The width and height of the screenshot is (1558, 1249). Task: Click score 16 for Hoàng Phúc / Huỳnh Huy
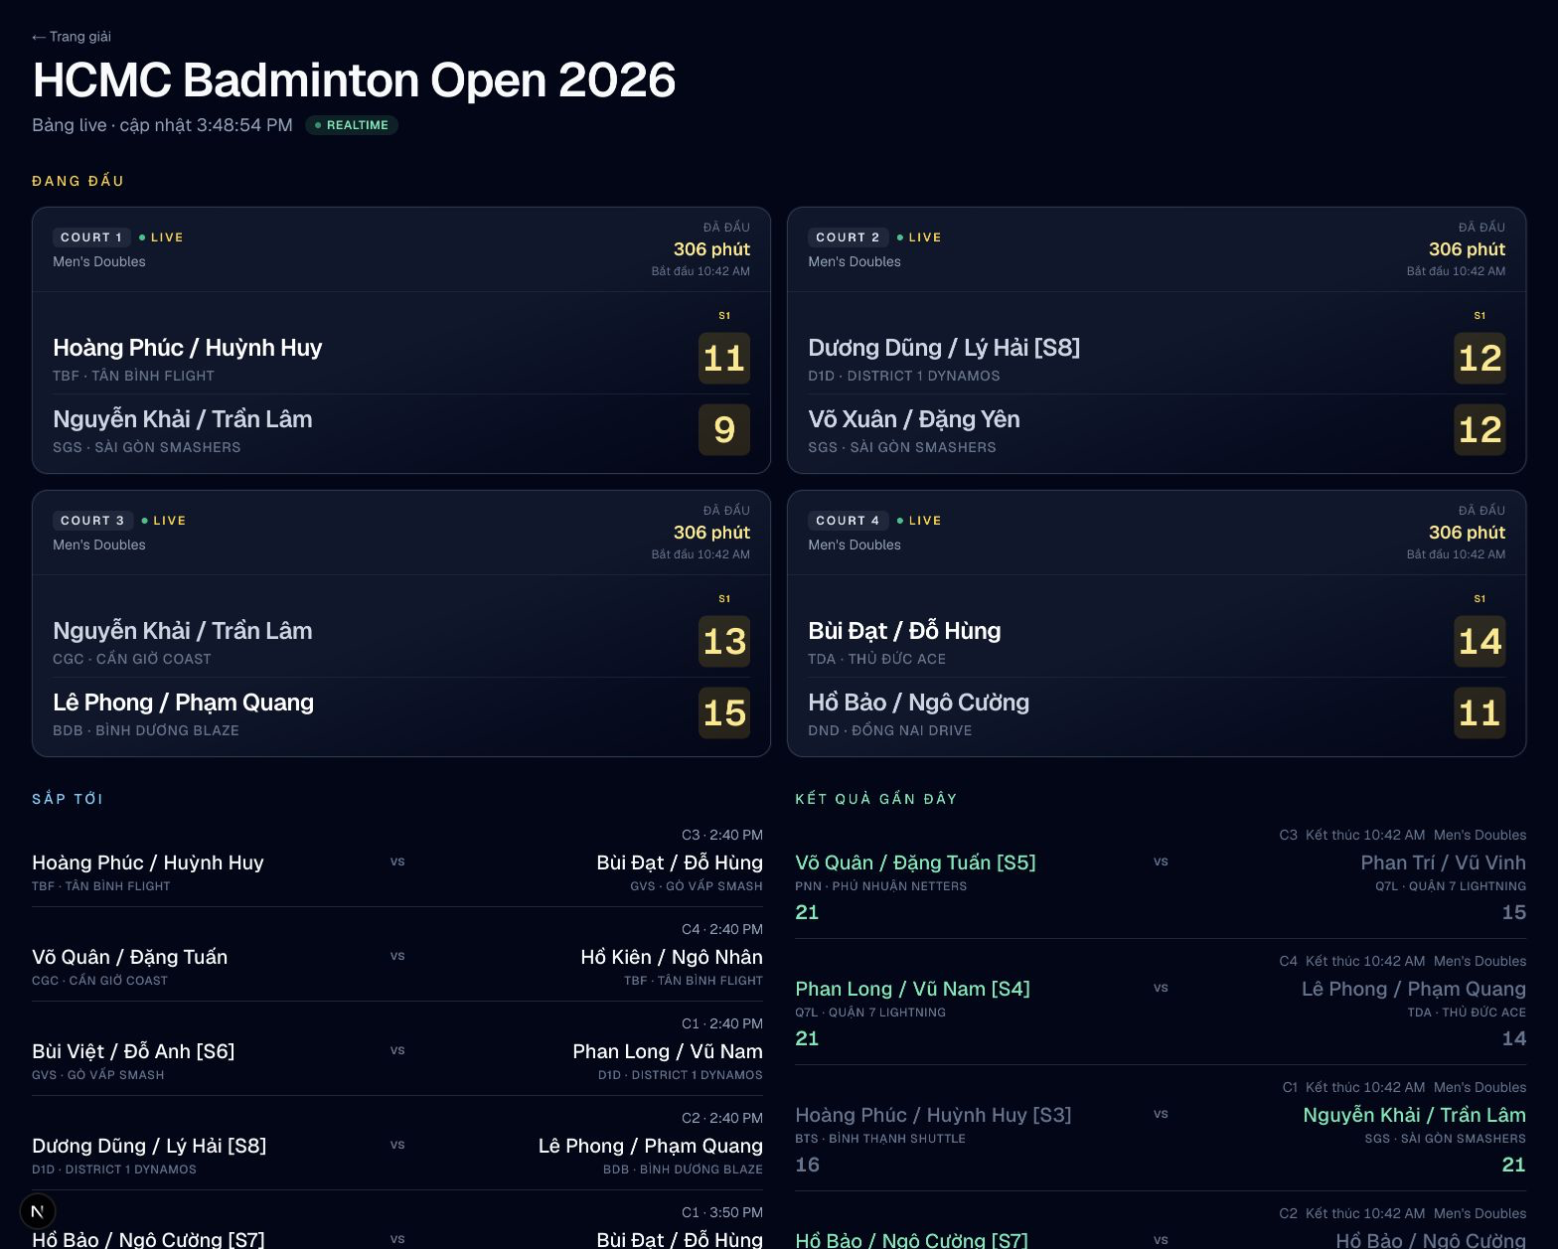pyautogui.click(x=808, y=1165)
